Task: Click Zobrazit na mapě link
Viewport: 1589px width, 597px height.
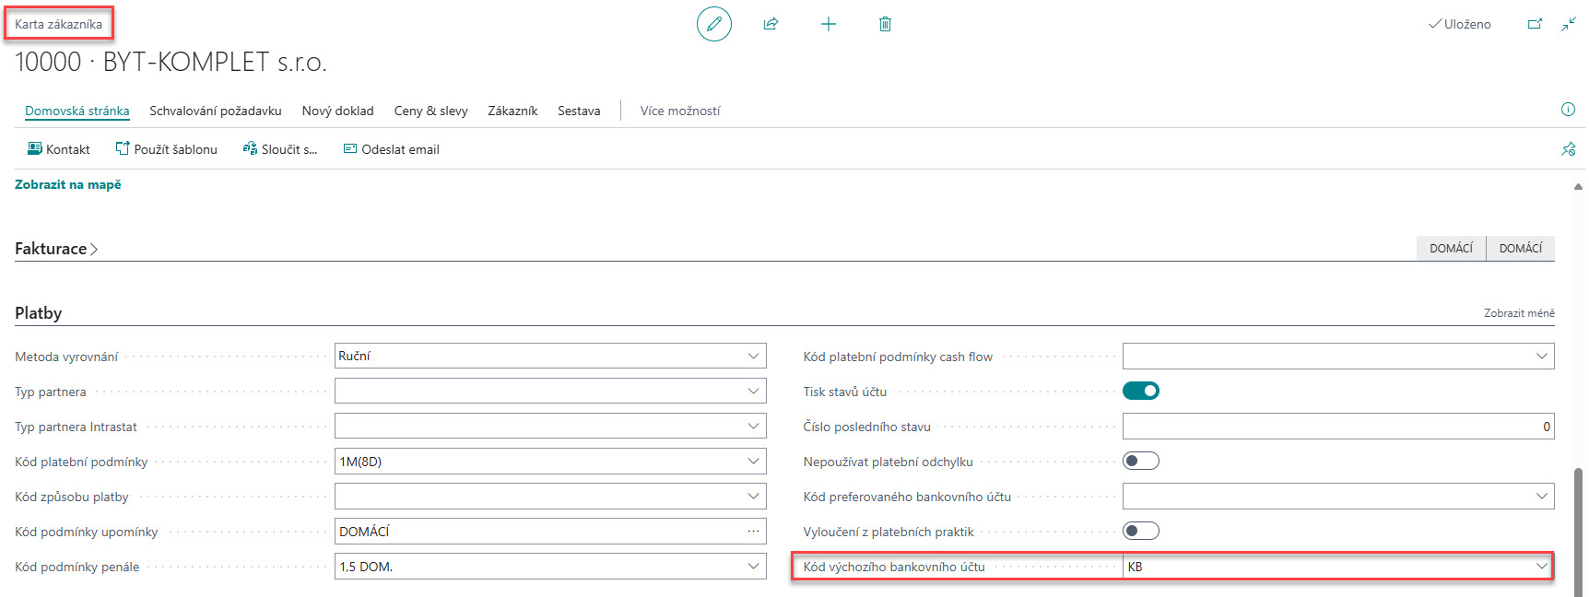Action: (x=68, y=184)
